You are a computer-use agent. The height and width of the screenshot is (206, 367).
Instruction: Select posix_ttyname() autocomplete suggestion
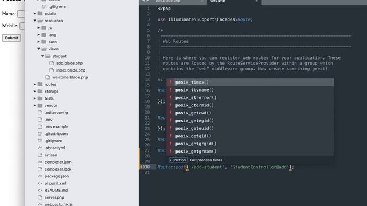coord(250,90)
